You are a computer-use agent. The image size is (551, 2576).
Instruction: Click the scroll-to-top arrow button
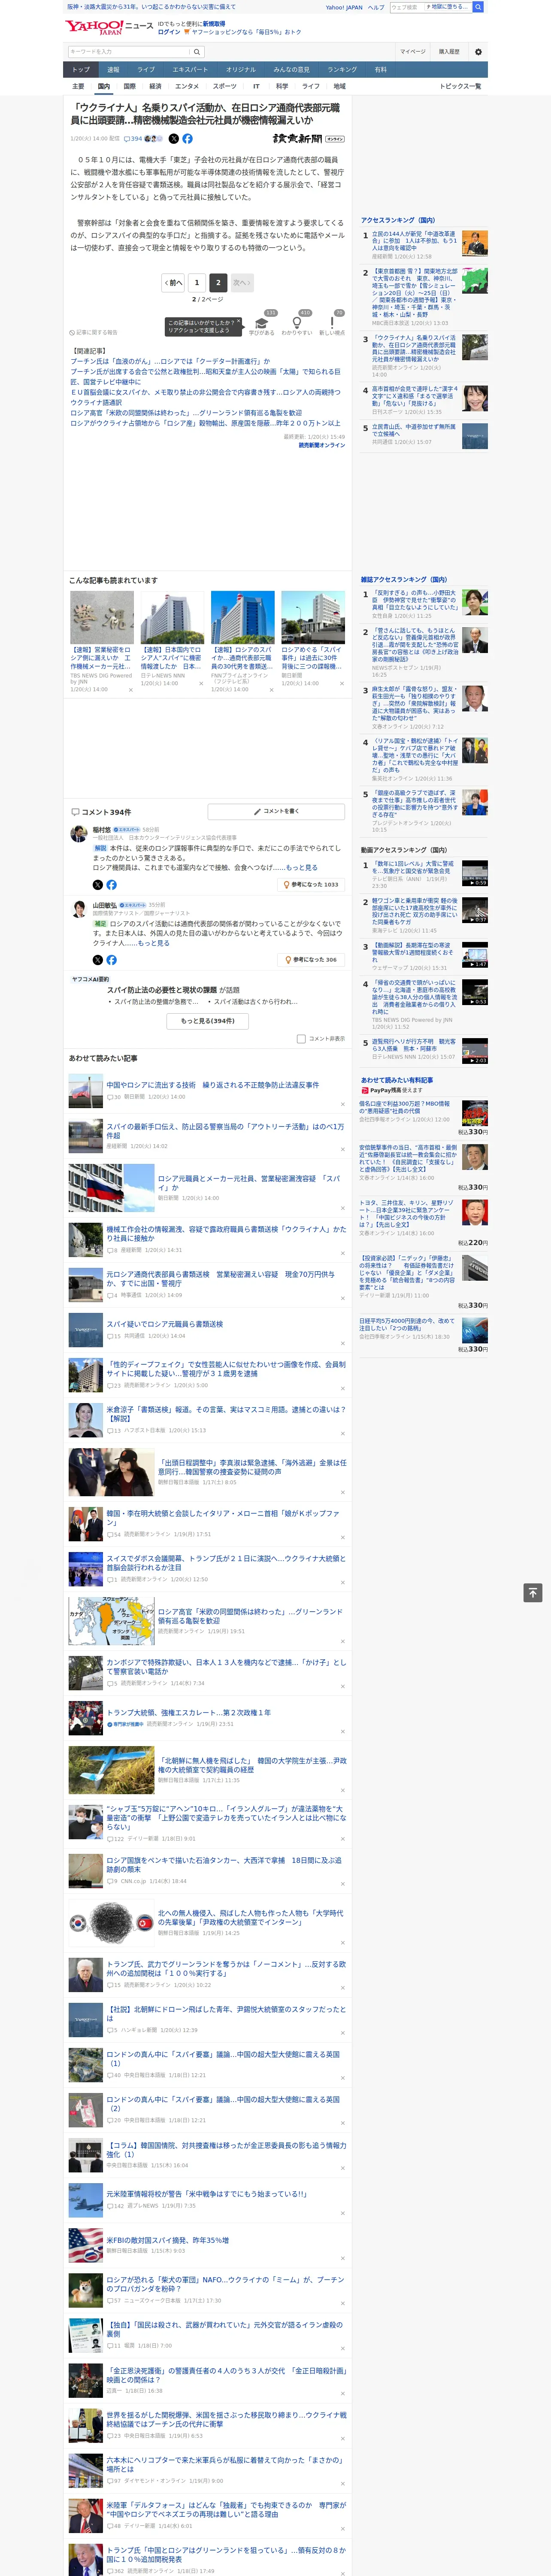point(533,1592)
